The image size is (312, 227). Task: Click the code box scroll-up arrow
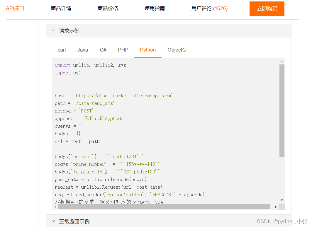(x=282, y=62)
